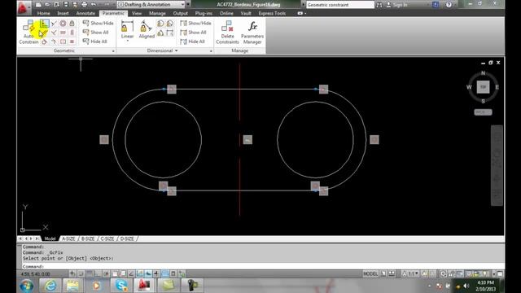The image size is (521, 293).
Task: Select the Smooth geometric constraint icon
Action: click(54, 42)
